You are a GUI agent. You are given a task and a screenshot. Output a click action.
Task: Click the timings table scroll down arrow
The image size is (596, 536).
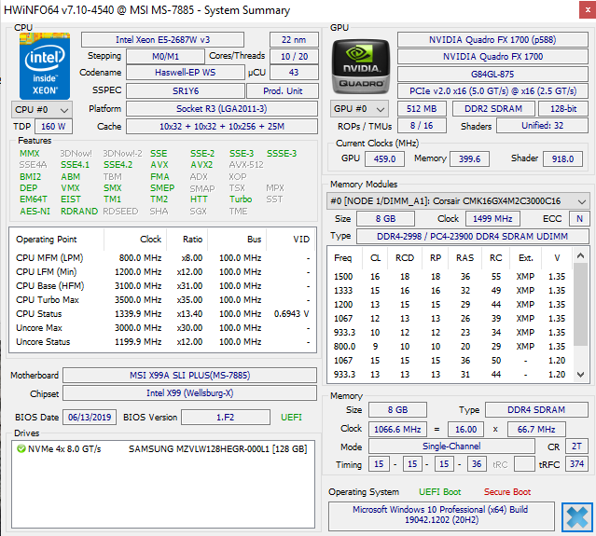(580, 375)
